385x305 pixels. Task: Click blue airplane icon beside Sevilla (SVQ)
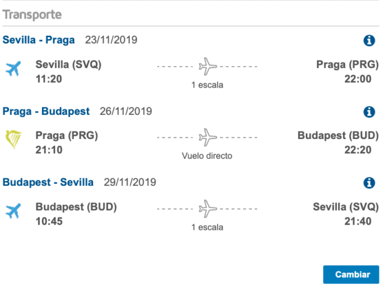coord(12,69)
